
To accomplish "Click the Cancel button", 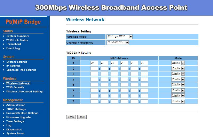I will coord(82,117).
